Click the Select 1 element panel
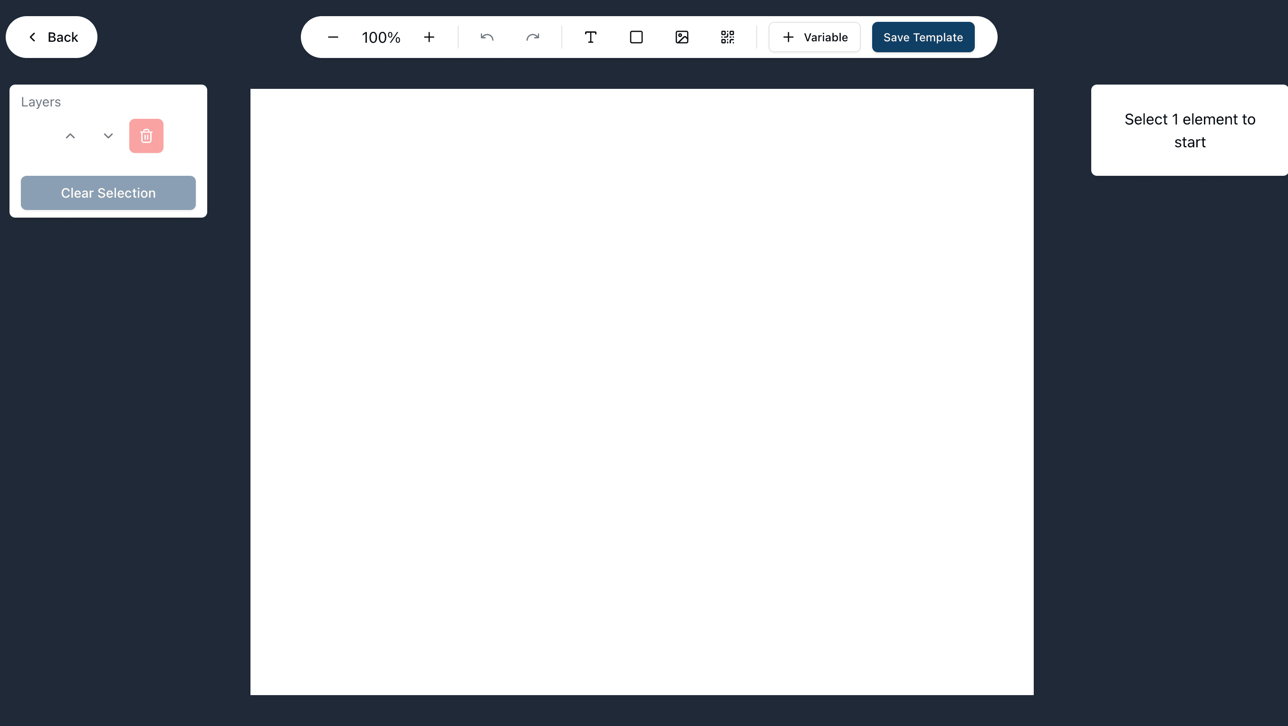Screen dimensions: 1288x726 coord(1190,131)
